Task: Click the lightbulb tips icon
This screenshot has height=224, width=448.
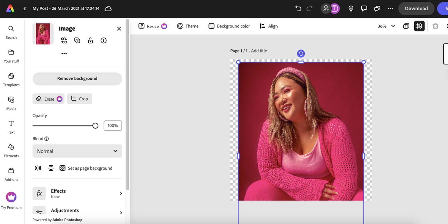Action: tap(351, 9)
